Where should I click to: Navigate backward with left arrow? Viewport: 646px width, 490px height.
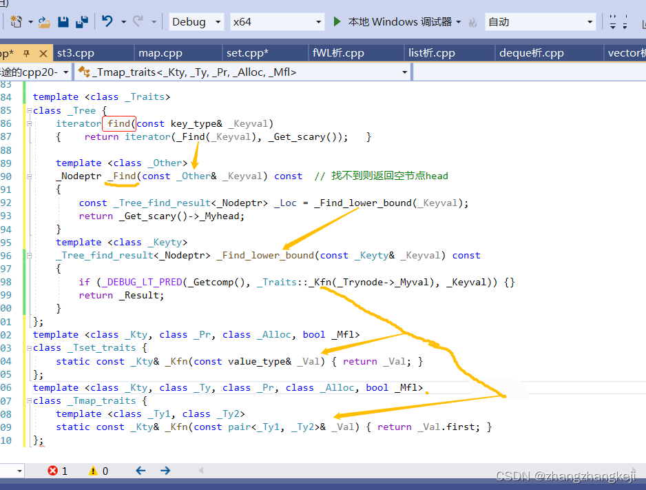click(x=140, y=470)
